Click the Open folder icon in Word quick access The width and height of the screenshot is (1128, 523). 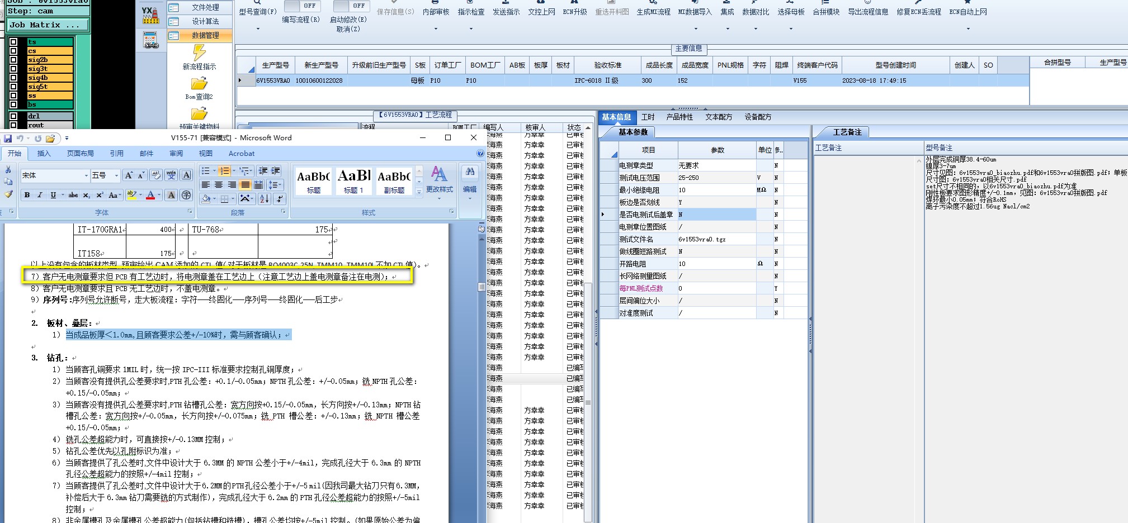pyautogui.click(x=50, y=138)
